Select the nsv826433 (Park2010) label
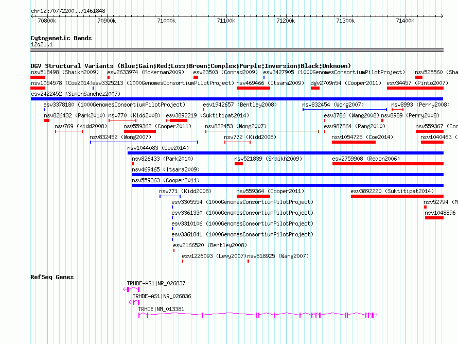Image resolution: width=458 pixels, height=344 pixels. 163,159
